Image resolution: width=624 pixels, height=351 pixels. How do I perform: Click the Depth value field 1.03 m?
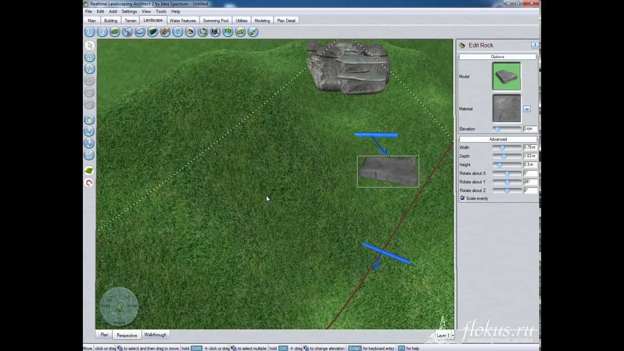[x=530, y=156]
